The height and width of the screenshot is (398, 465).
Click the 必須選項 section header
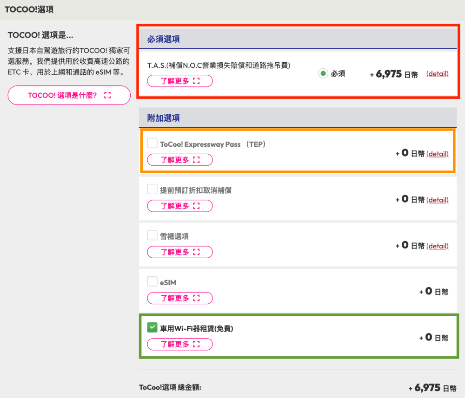pos(298,39)
